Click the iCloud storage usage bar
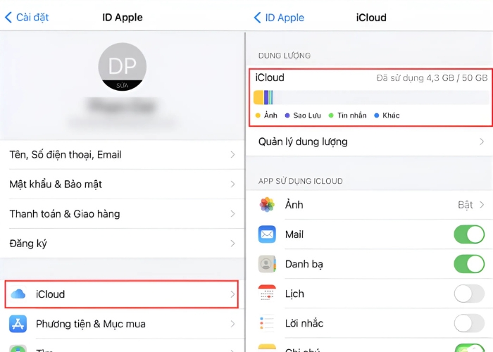The height and width of the screenshot is (352, 493). pos(369,97)
